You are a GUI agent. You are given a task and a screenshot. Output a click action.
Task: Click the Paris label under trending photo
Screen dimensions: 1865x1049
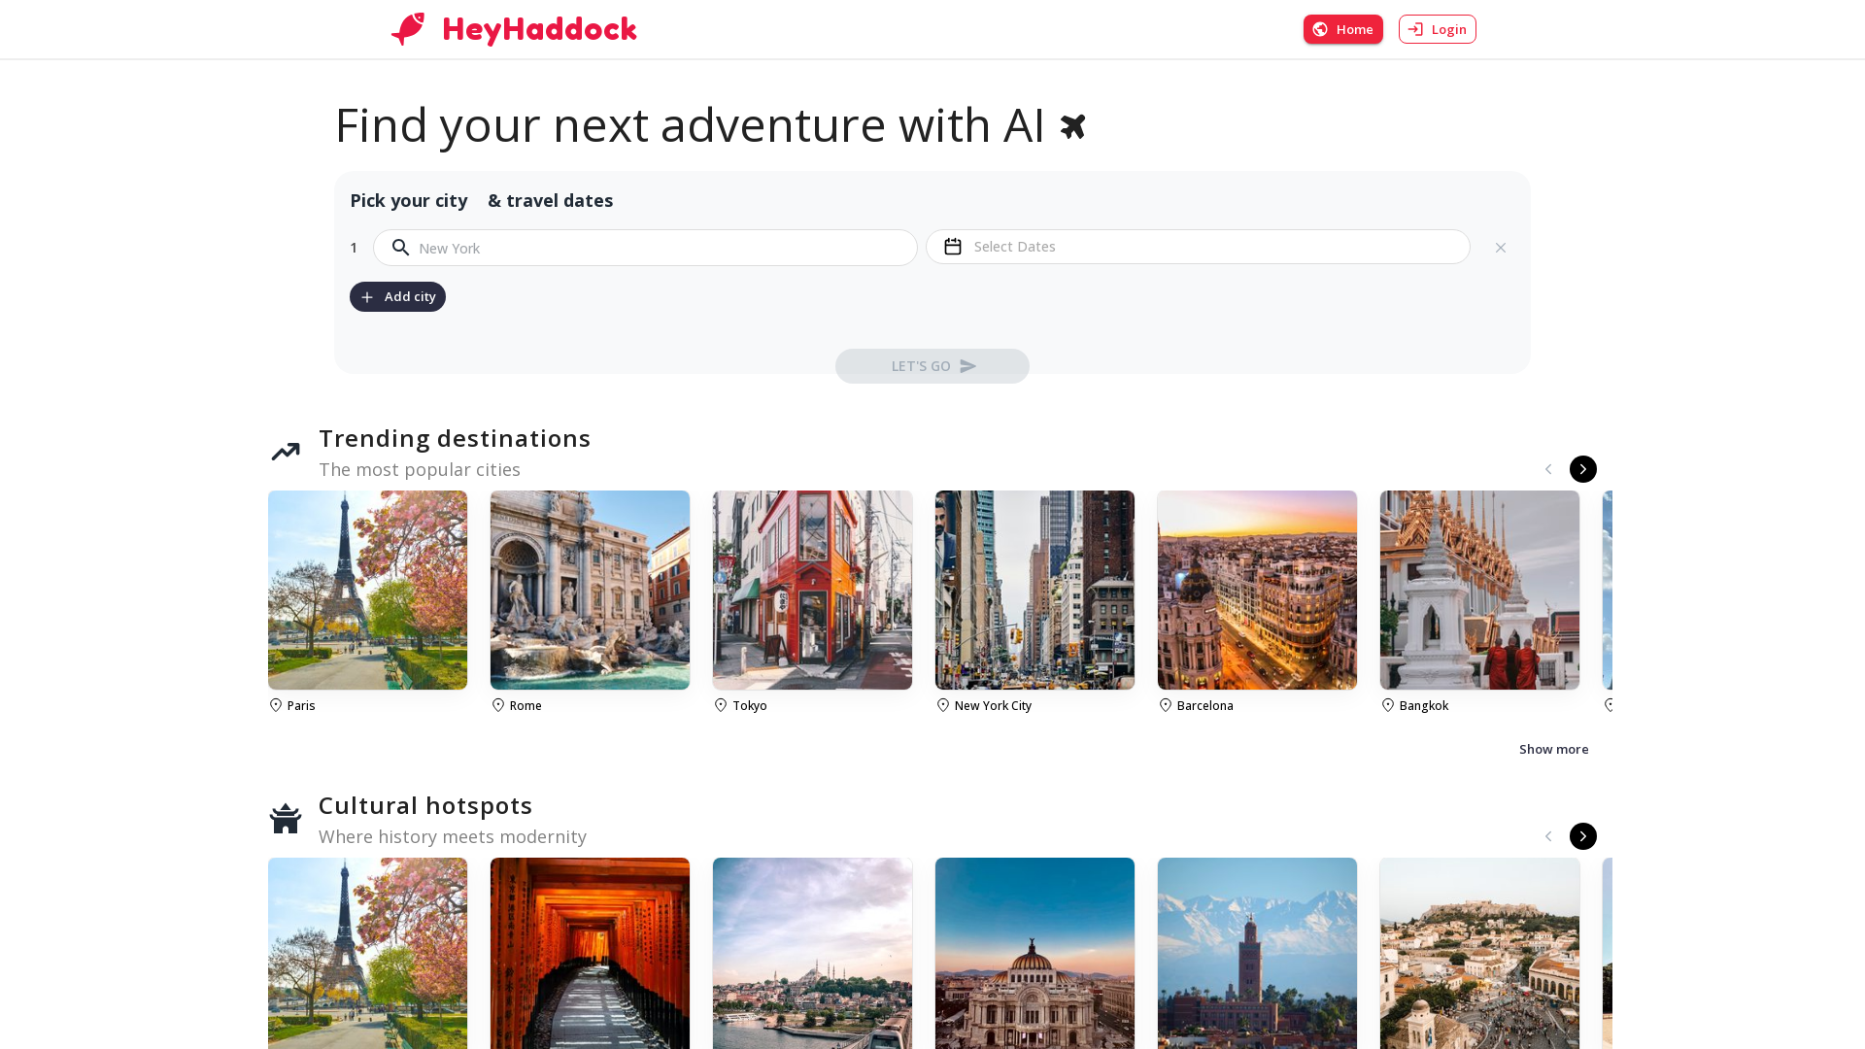point(301,706)
